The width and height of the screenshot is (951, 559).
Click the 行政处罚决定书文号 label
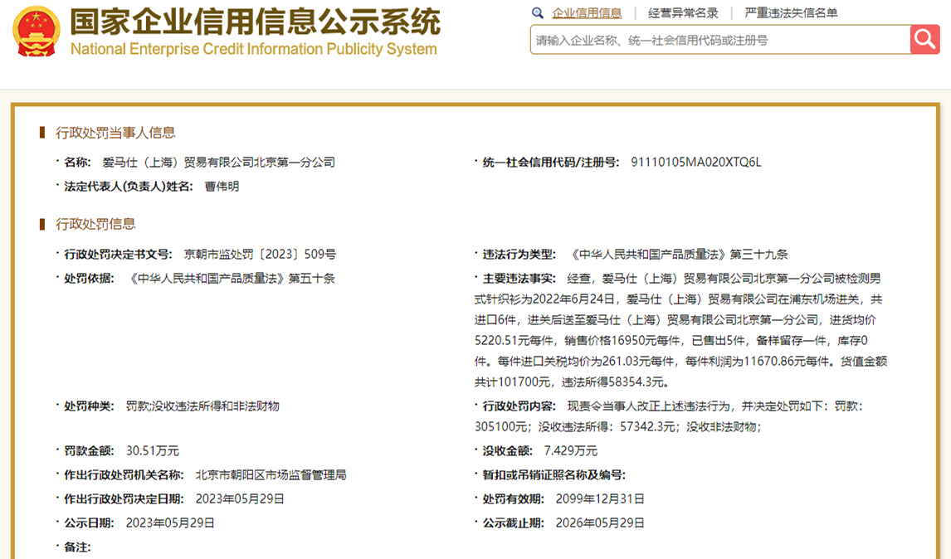click(x=119, y=255)
